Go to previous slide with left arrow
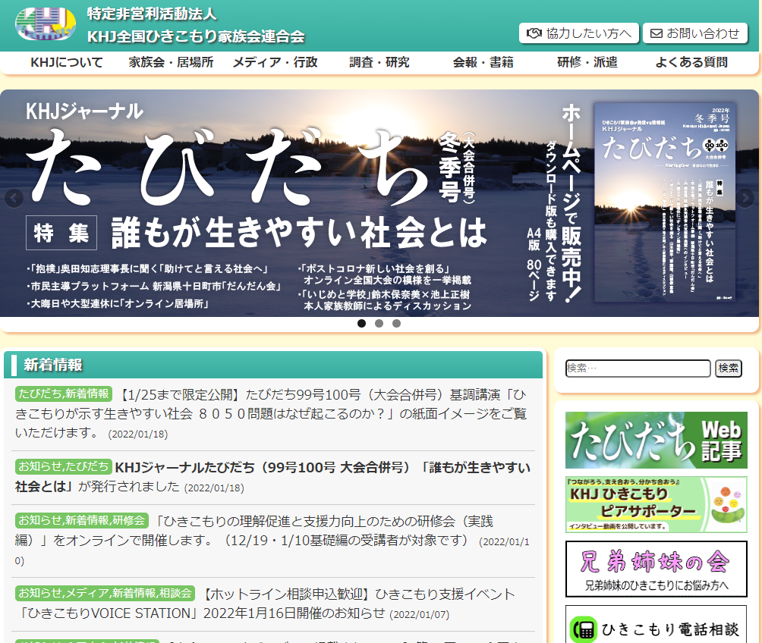Screen dimensions: 762x643 tap(14, 198)
